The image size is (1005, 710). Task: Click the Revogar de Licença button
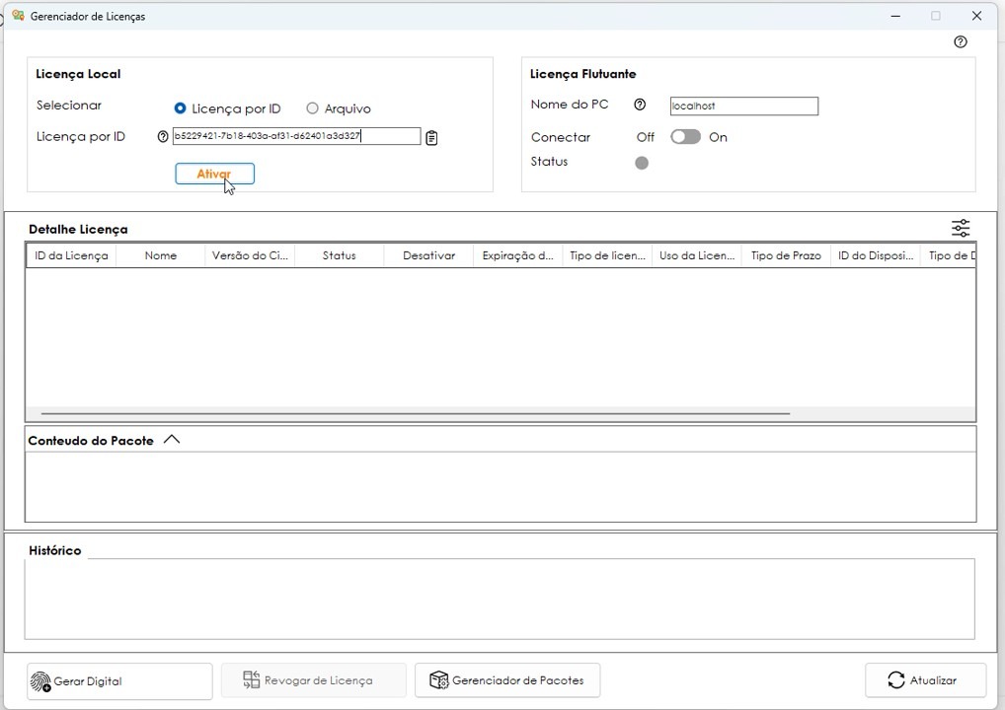(313, 679)
